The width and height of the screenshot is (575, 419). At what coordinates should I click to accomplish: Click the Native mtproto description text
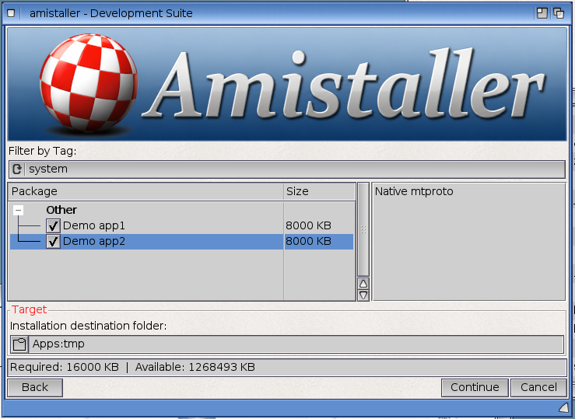tap(414, 191)
